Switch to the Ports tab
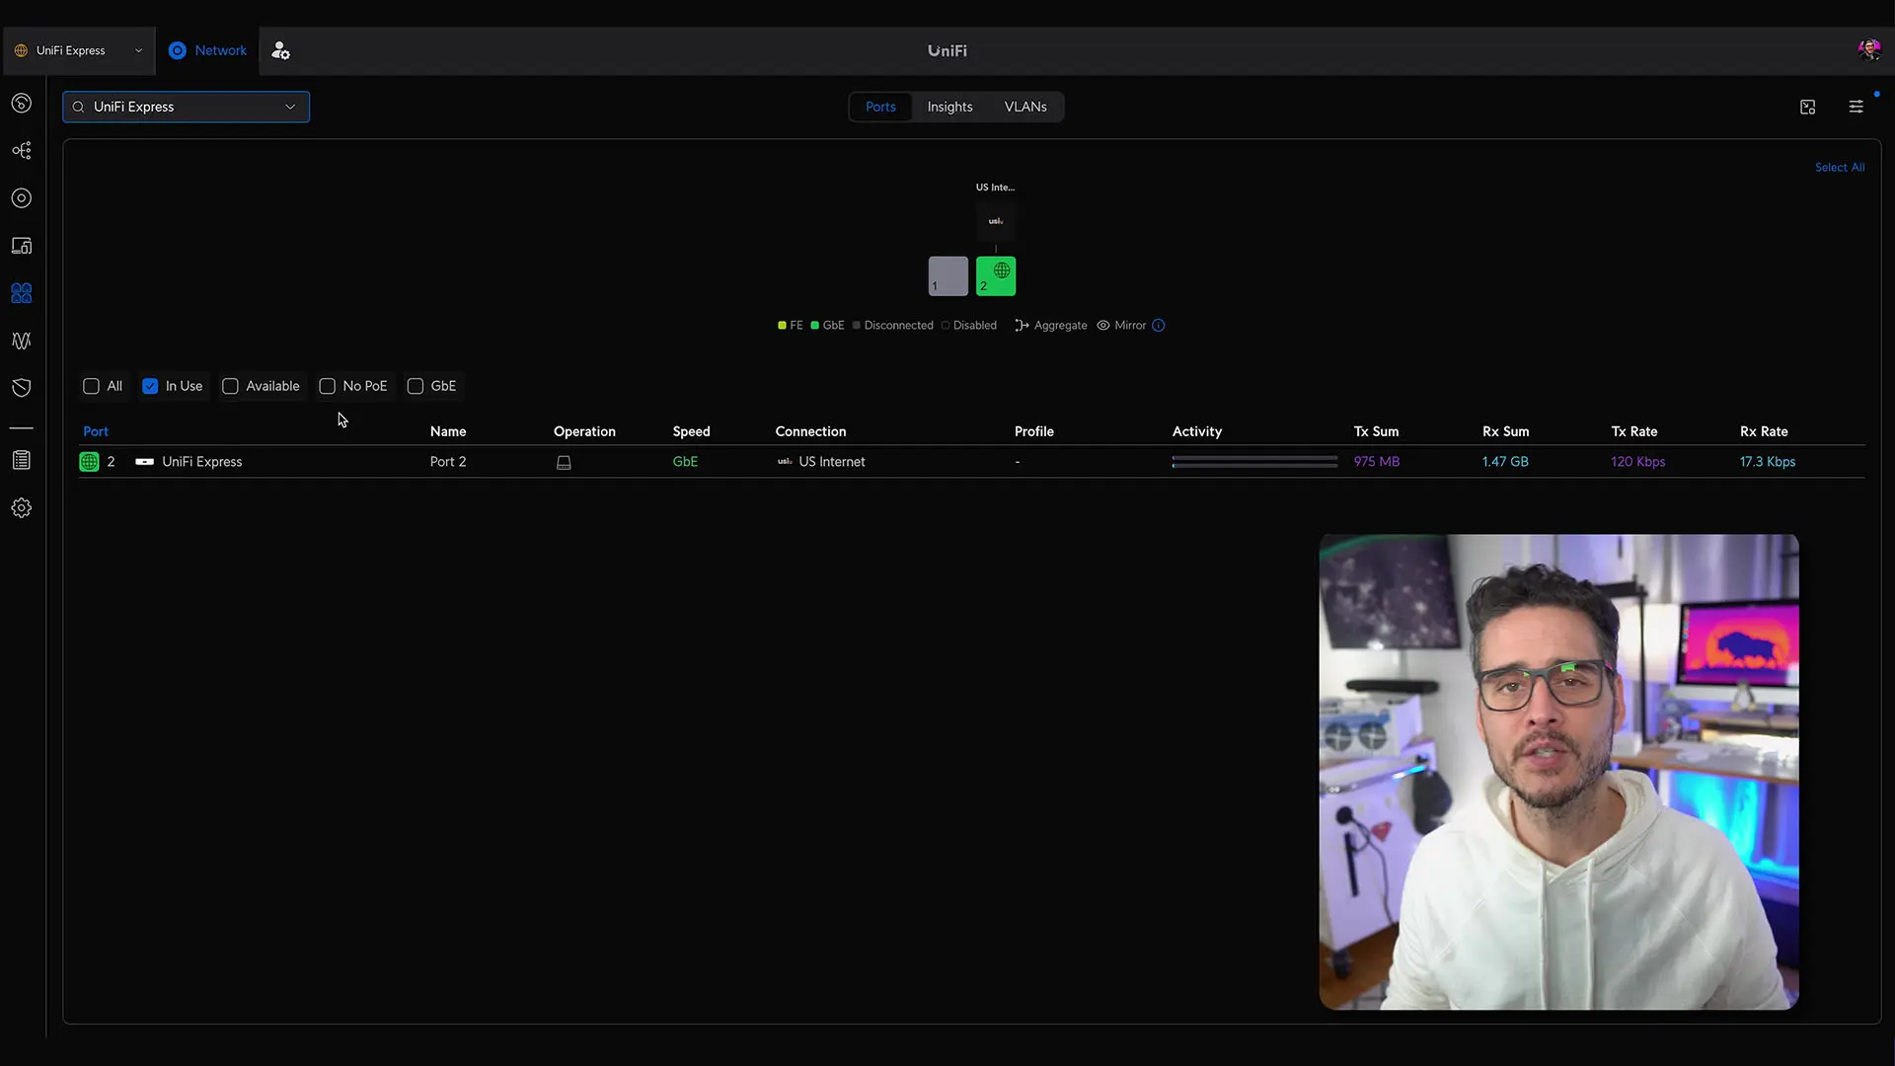This screenshot has height=1066, width=1895. point(880,107)
